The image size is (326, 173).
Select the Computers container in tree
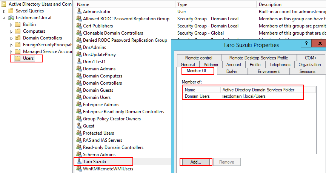[x=34, y=31]
